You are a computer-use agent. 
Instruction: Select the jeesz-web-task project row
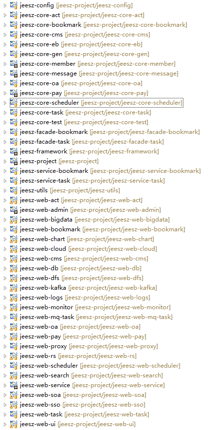(79, 414)
